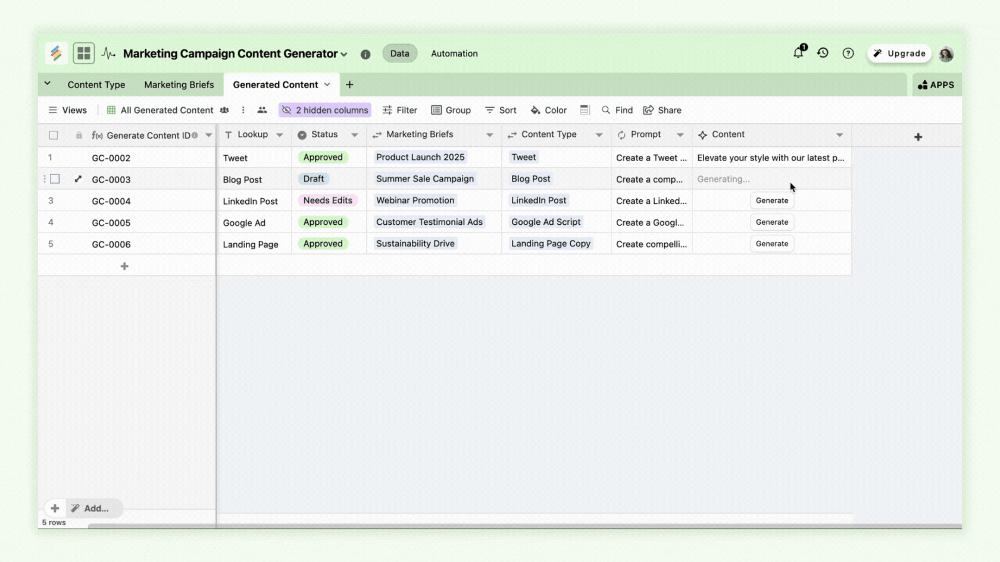
Task: Open the Group options
Action: pos(451,110)
